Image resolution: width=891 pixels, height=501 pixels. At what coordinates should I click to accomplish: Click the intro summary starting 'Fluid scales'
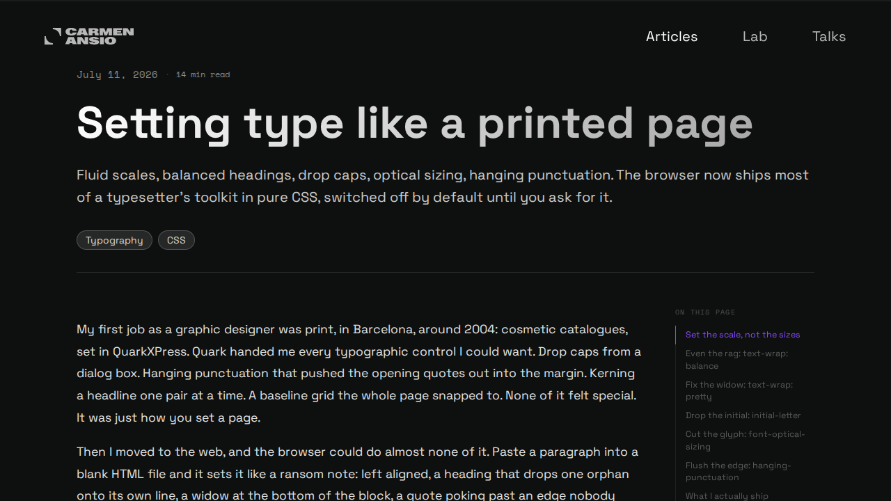443,186
